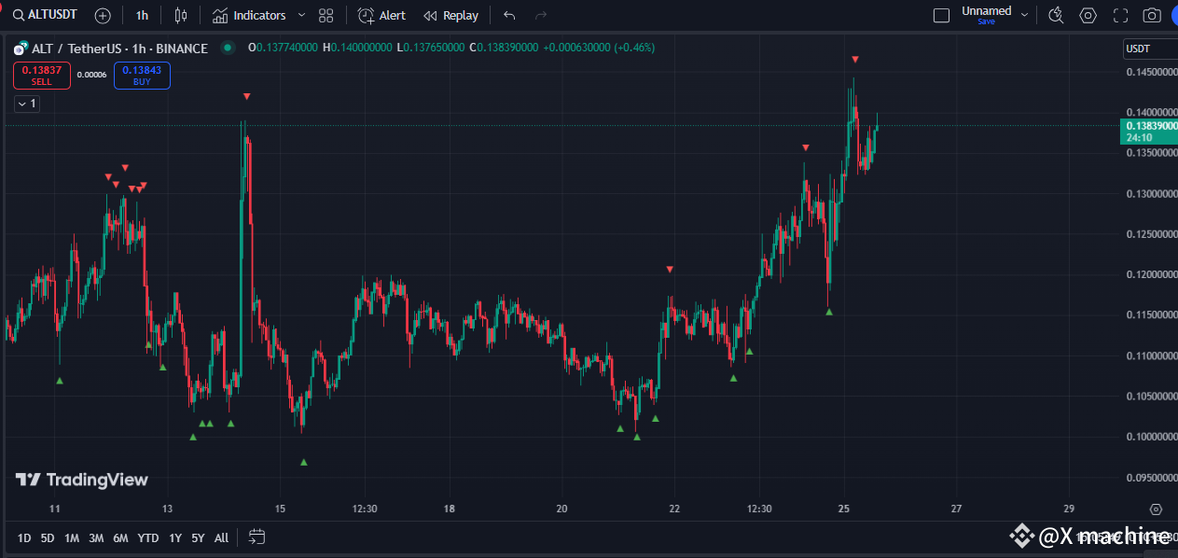Open the 1h interval selector
Image resolution: width=1178 pixels, height=558 pixels.
(142, 16)
